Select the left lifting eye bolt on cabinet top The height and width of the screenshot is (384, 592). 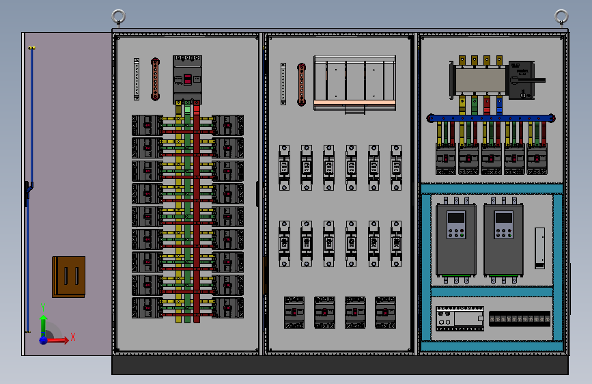point(119,18)
